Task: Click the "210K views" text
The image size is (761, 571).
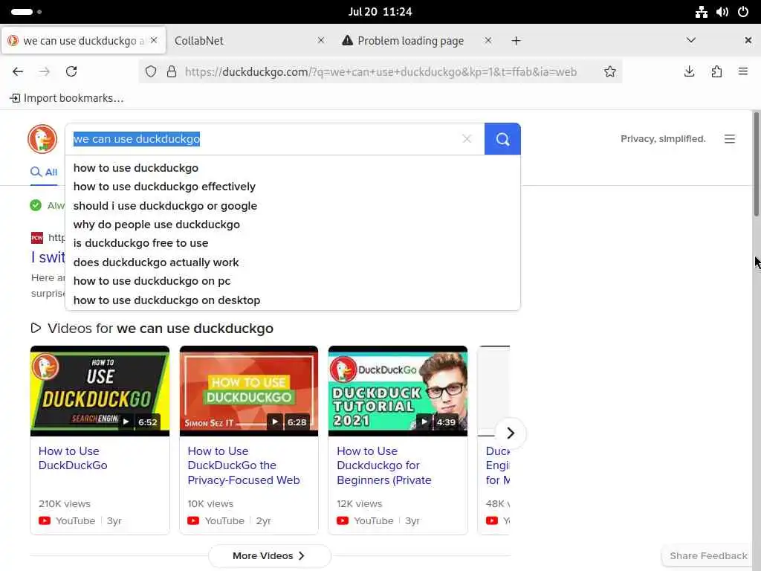Action: (65, 504)
